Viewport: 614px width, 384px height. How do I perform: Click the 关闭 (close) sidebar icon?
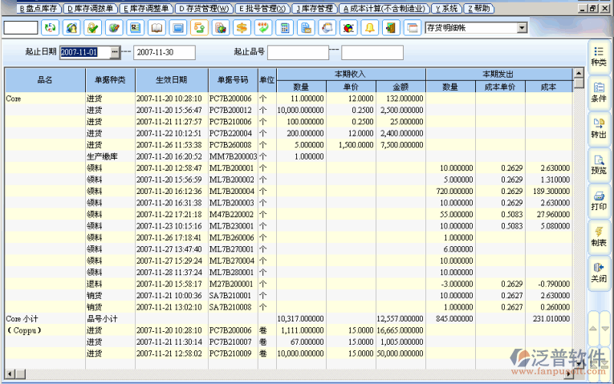pos(598,272)
